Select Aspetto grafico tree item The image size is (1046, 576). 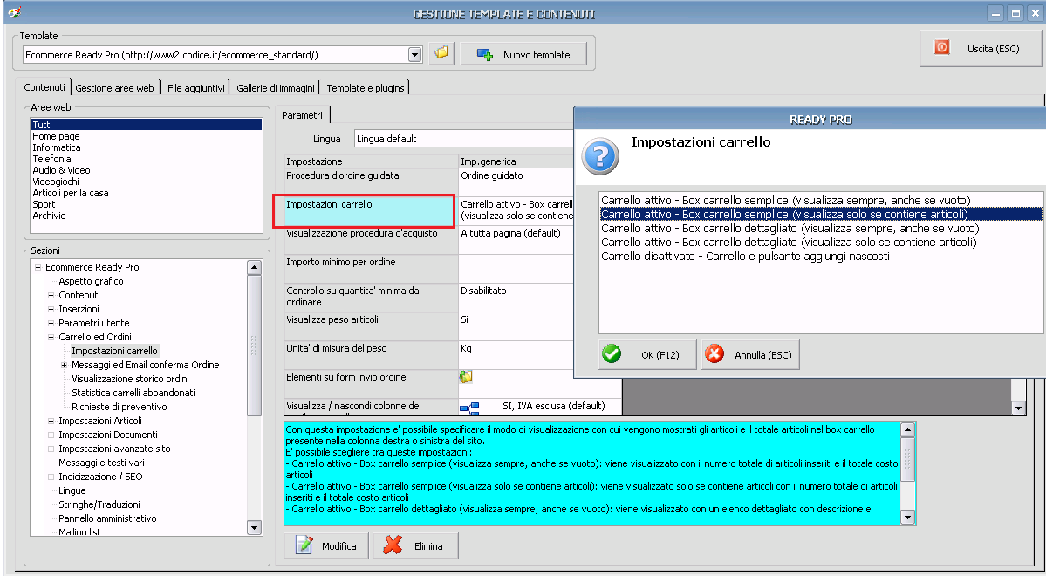tap(91, 281)
